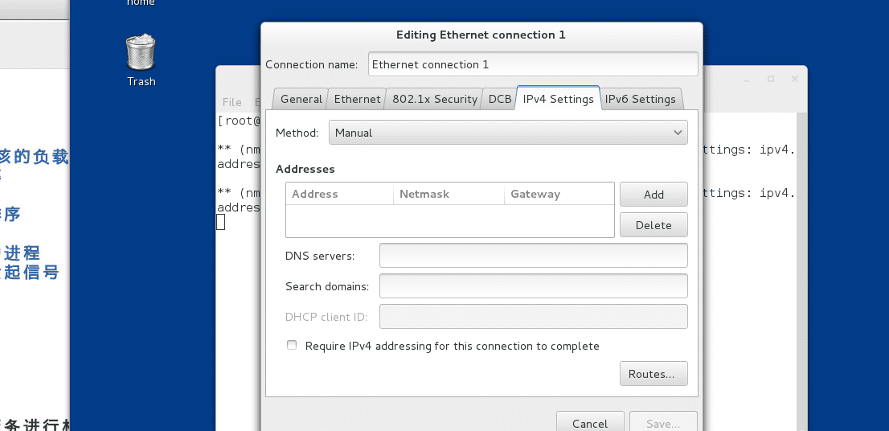This screenshot has width=889, height=431.
Task: Select the 802.1x Security tab
Action: [x=435, y=99]
